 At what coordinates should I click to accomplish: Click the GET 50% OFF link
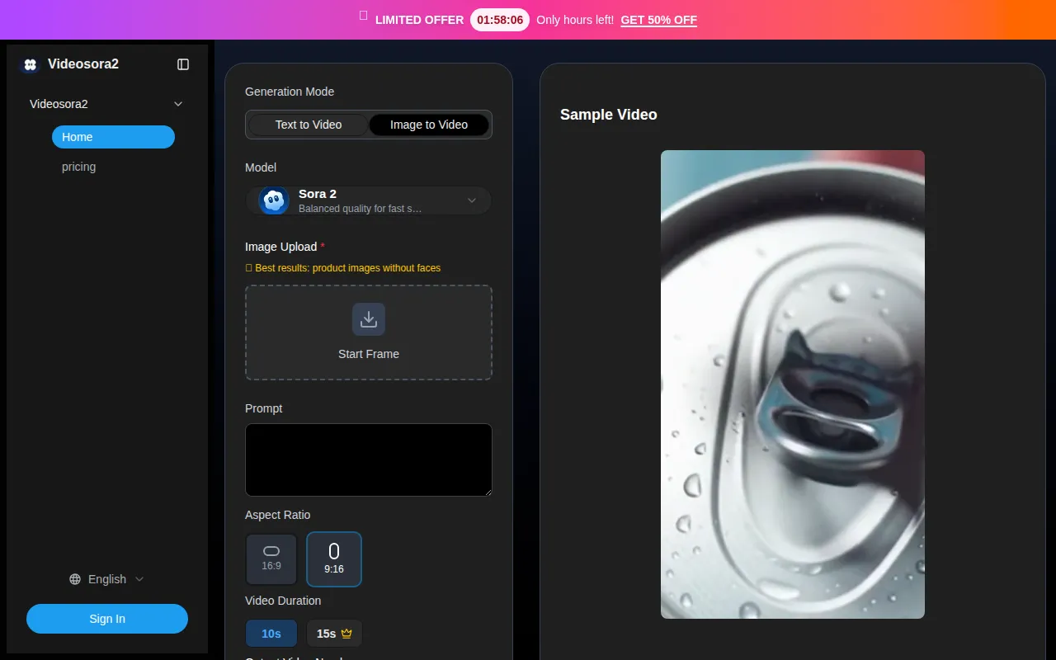point(658,20)
